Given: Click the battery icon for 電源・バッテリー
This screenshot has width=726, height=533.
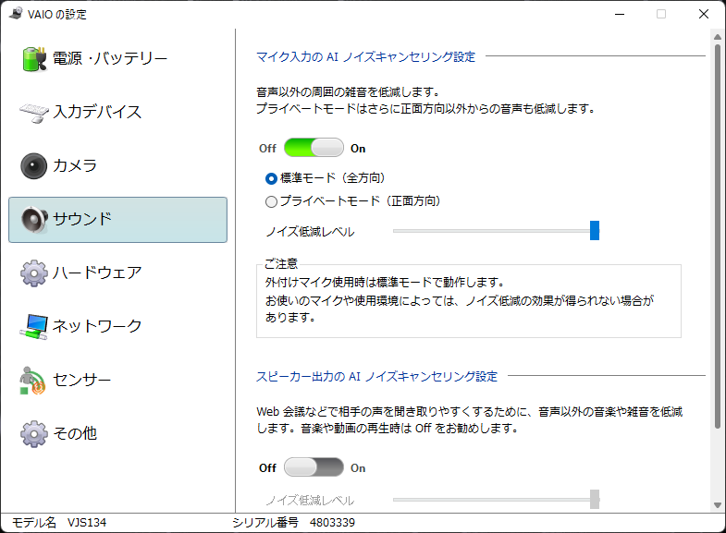Looking at the screenshot, I should point(34,59).
